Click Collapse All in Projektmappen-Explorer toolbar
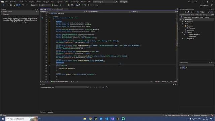 [x=201, y=12]
